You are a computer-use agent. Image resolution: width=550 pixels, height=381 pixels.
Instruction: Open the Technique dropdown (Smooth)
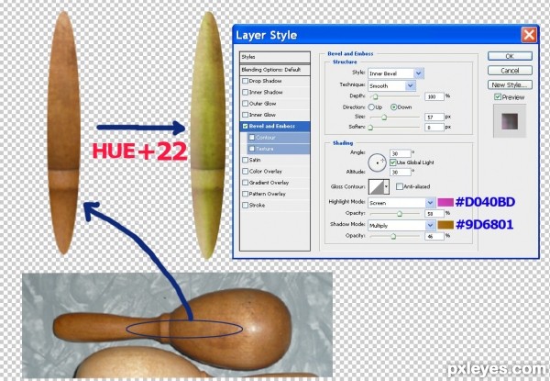[391, 86]
